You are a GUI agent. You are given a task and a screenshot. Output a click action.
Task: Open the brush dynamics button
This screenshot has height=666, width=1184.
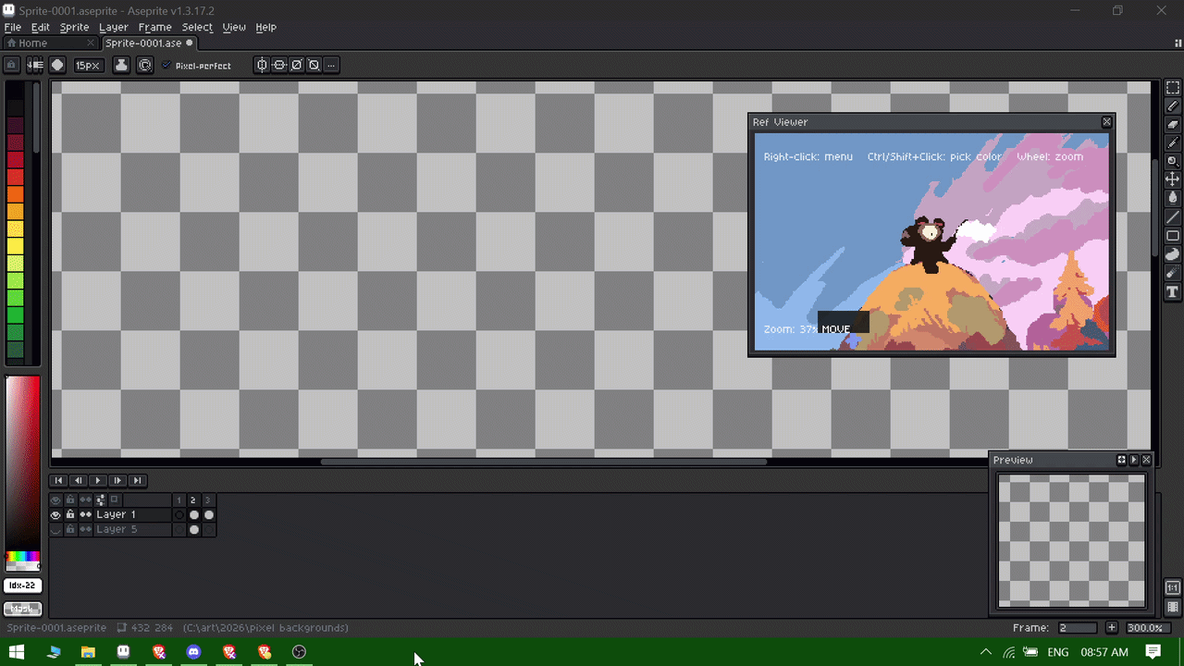pyautogui.click(x=145, y=65)
